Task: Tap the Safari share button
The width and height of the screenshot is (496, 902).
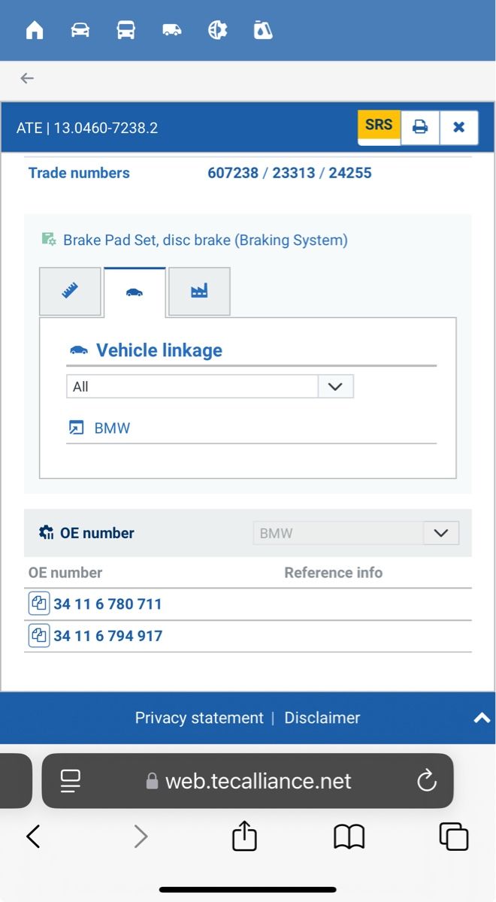Action: point(244,836)
